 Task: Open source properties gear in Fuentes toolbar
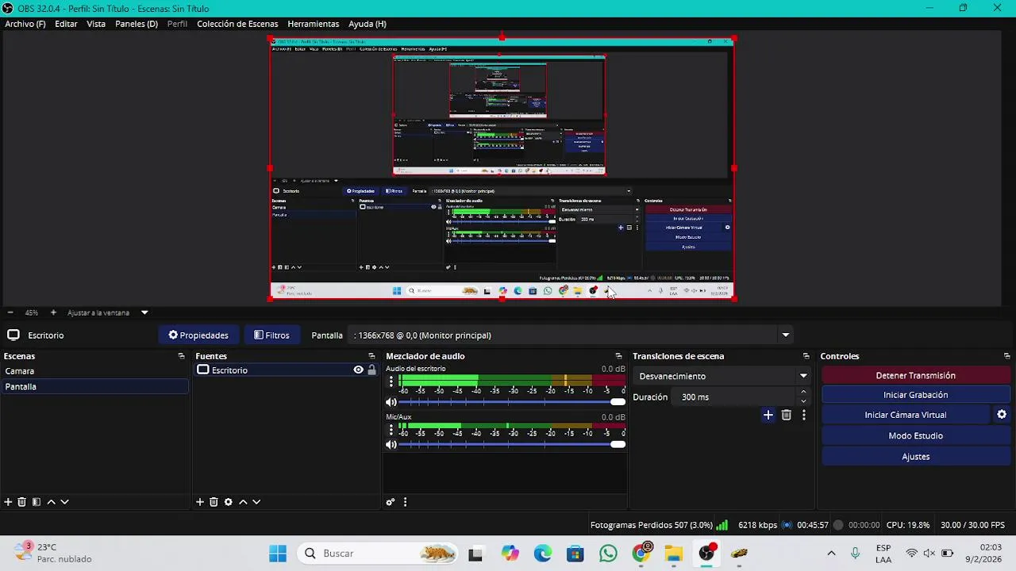pos(229,502)
